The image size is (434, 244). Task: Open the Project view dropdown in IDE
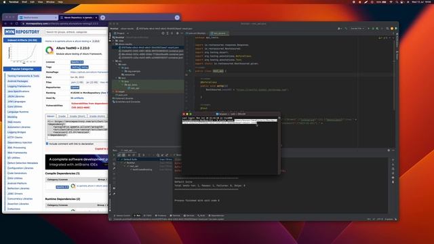coord(121,33)
